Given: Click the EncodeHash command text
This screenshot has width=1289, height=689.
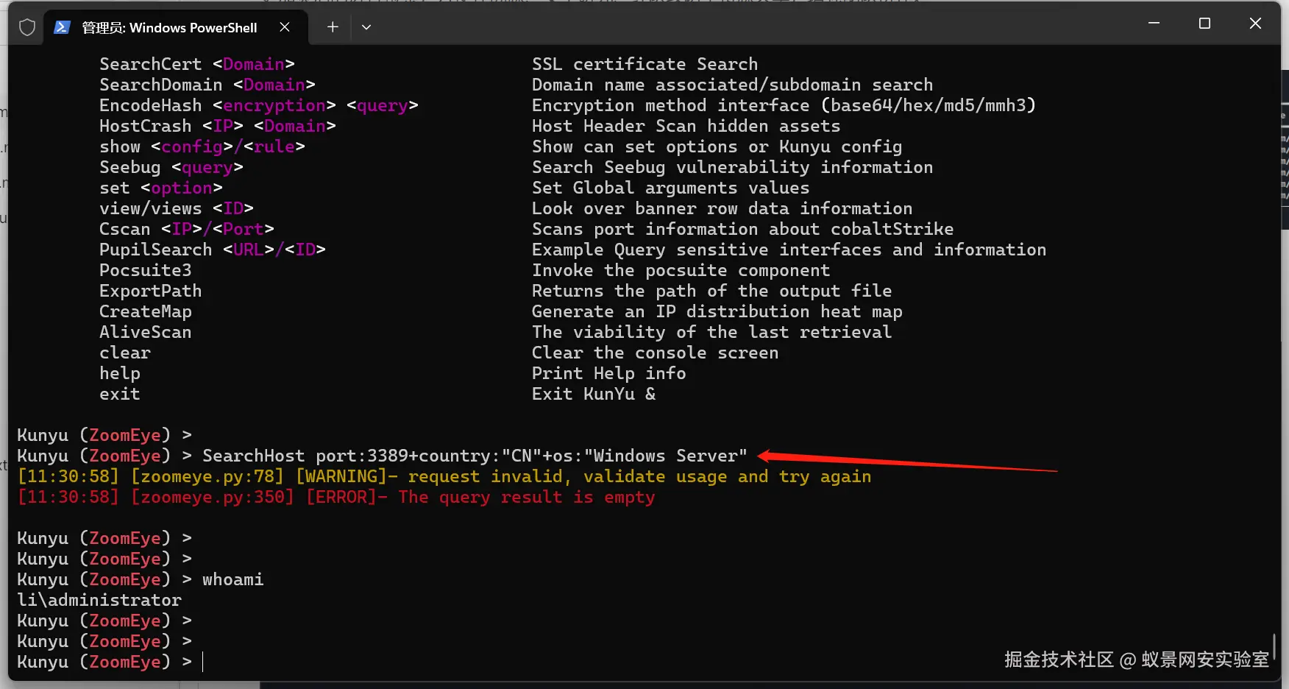Looking at the screenshot, I should (x=150, y=105).
